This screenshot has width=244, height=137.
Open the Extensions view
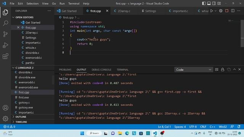(5, 56)
